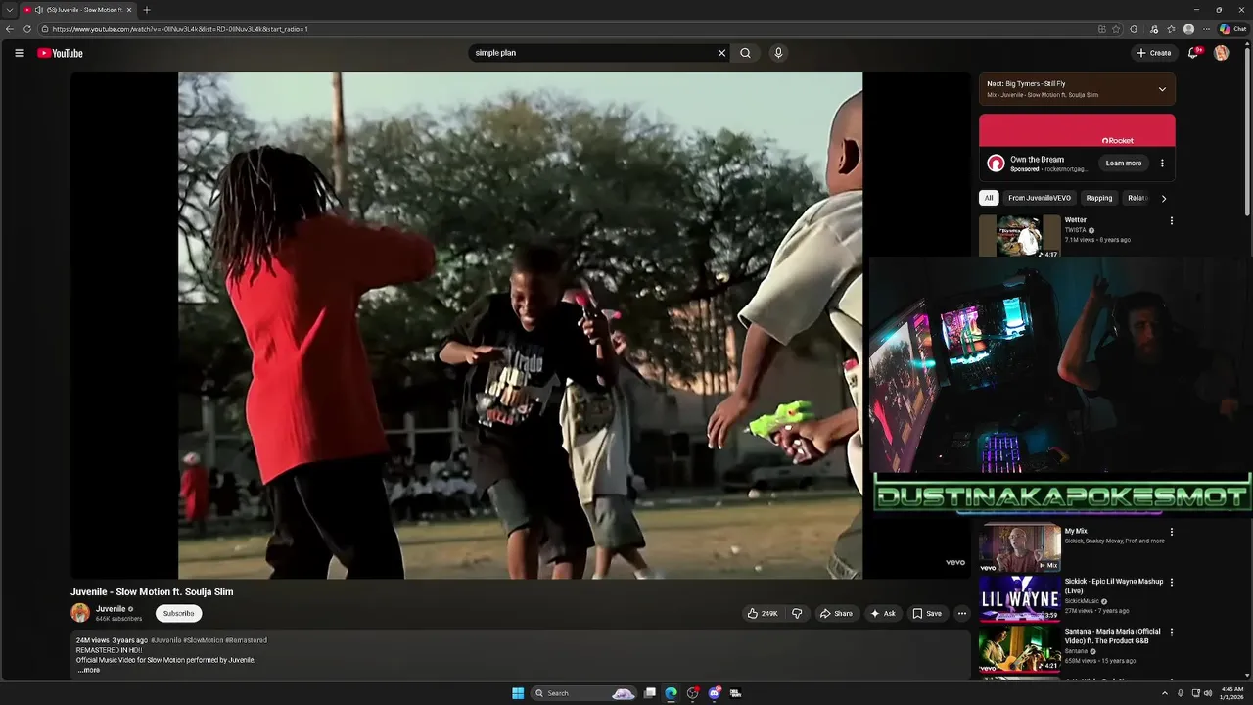Open the My Mix thumbnail

point(1020,548)
